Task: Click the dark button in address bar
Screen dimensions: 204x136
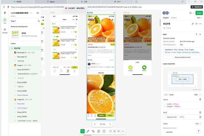Action: coord(197,7)
